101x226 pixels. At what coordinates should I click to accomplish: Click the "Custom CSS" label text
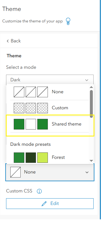pyautogui.click(x=19, y=191)
